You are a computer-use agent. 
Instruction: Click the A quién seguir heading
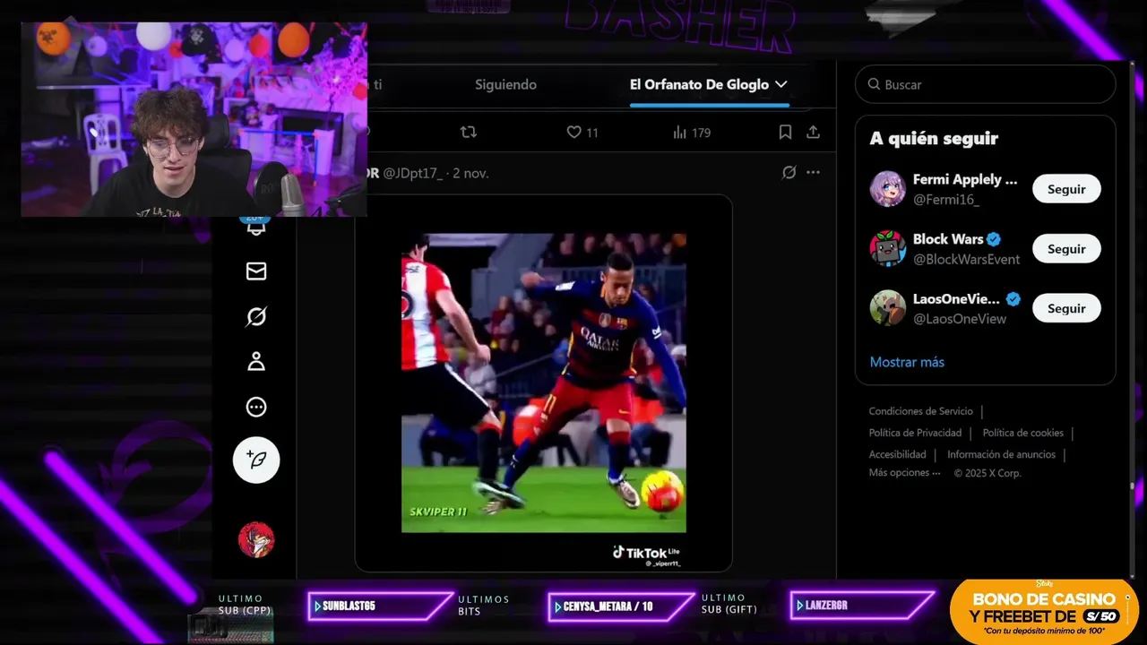pyautogui.click(x=934, y=138)
